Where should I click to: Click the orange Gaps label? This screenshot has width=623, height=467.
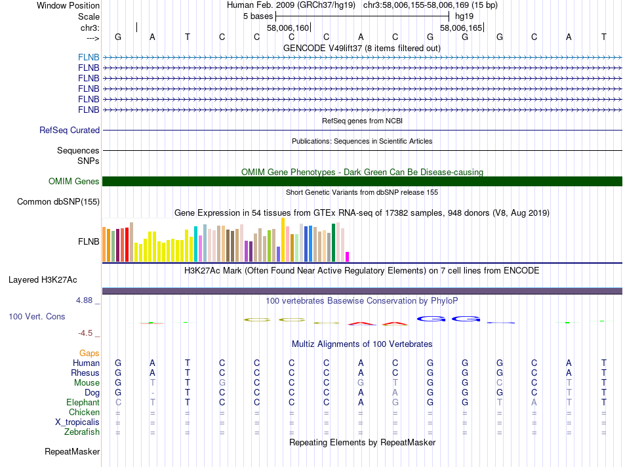[x=89, y=353]
